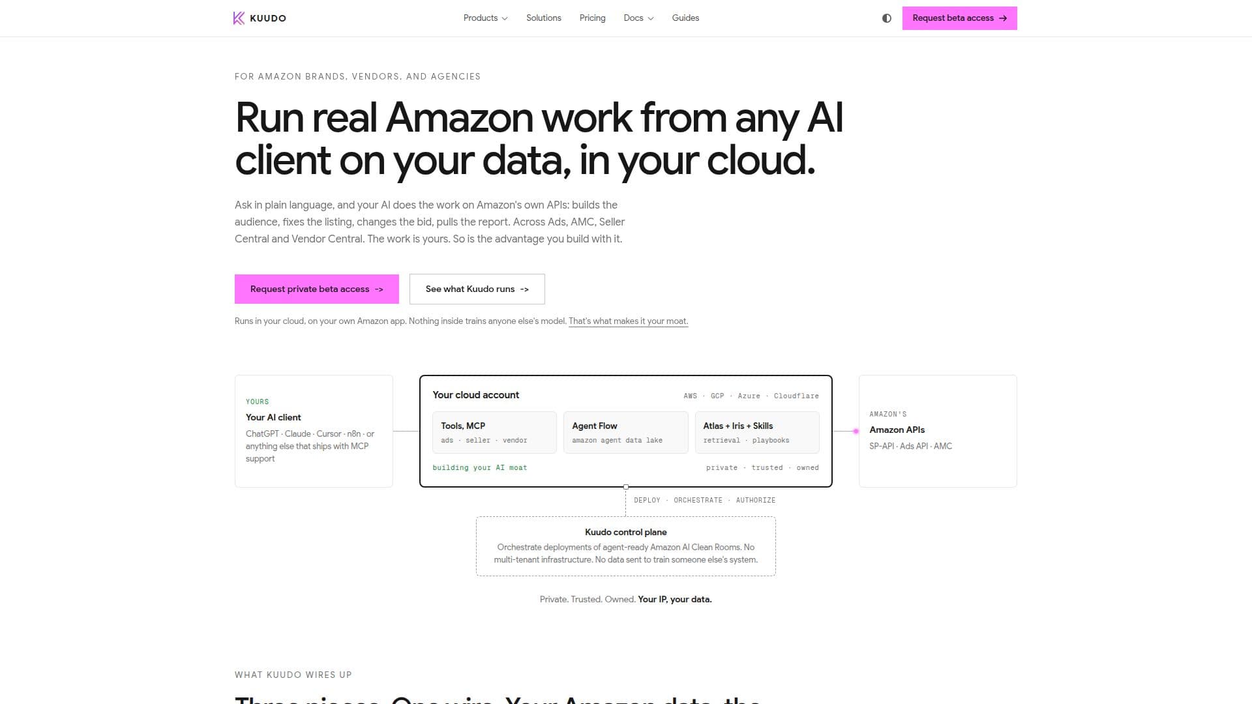Click the pink Amazon APIs connector dot
This screenshot has width=1252, height=704.
point(856,431)
